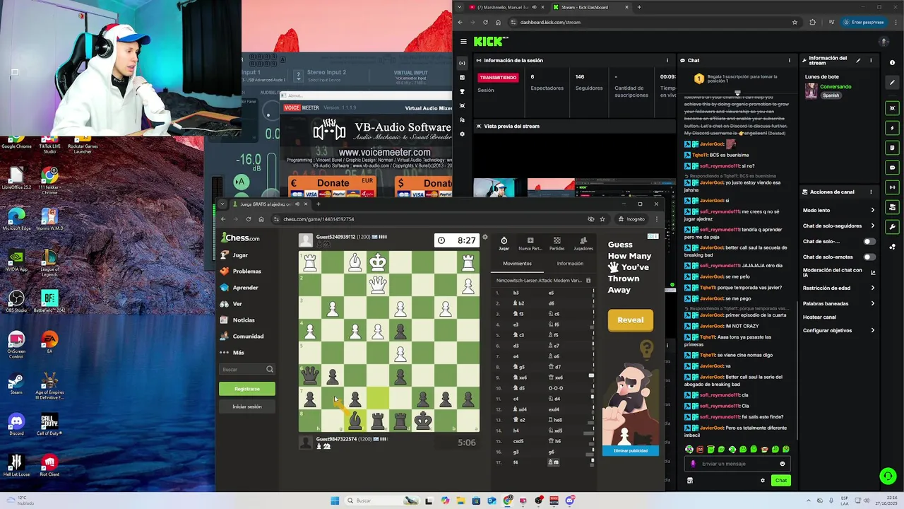Toggle Chat de solo-... switch

click(x=869, y=242)
